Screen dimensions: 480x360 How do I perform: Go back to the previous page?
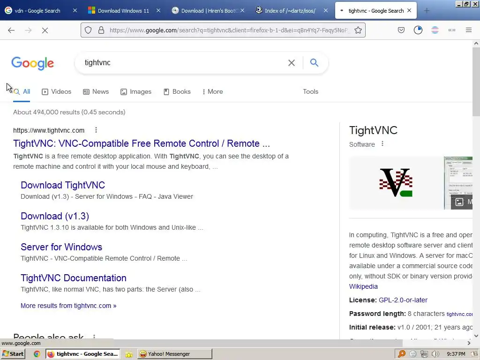(x=11, y=30)
